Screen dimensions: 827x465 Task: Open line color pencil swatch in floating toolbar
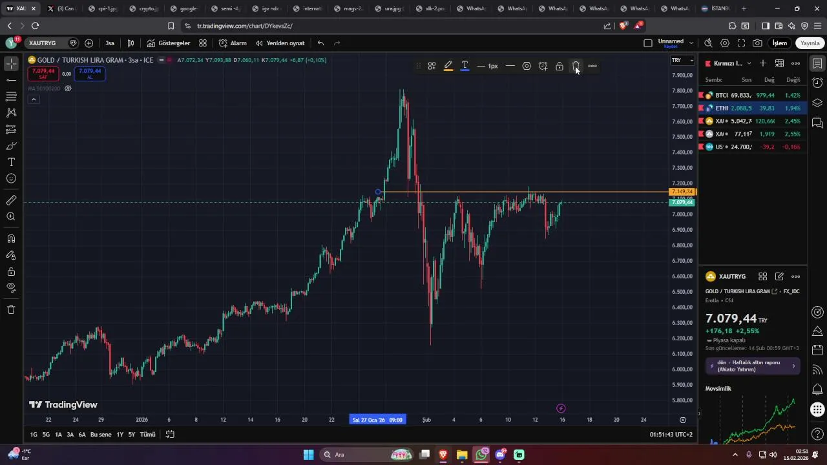click(x=448, y=66)
